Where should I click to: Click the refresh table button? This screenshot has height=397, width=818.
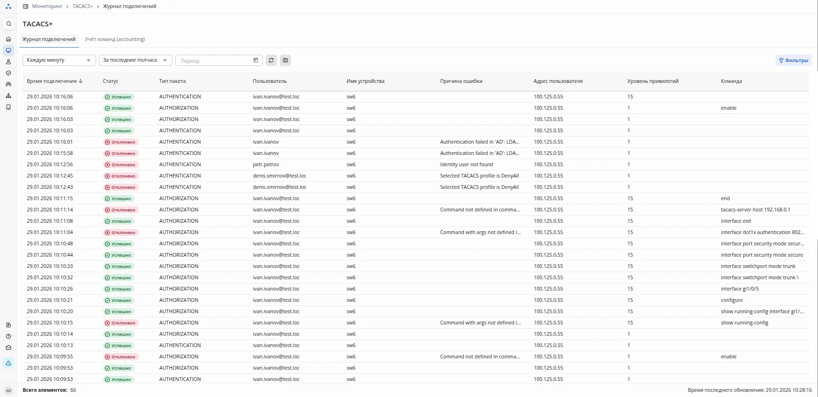(x=271, y=60)
